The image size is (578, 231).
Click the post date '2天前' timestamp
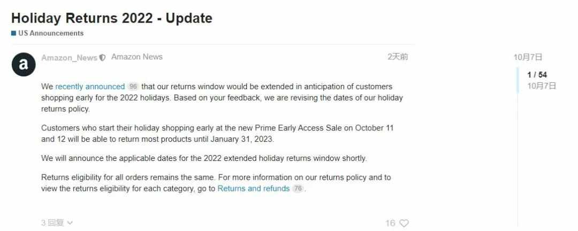[x=397, y=57]
